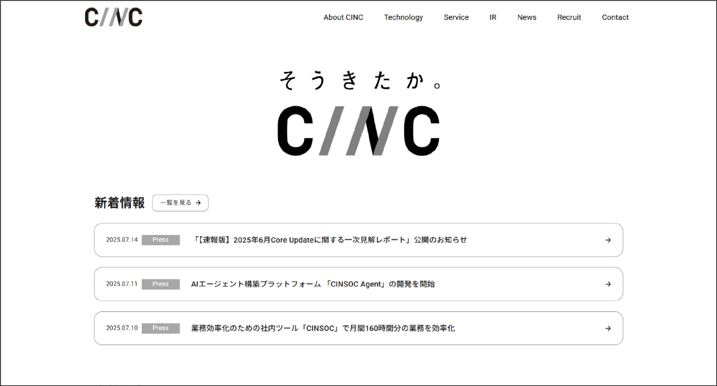Open the Core Update report announcement
This screenshot has width=717, height=386.
(329, 240)
